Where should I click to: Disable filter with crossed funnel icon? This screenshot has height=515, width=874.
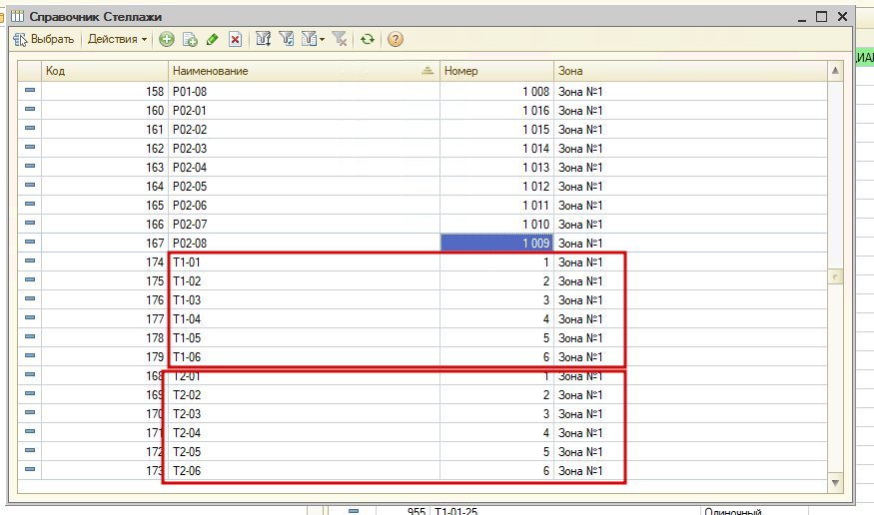tap(339, 39)
